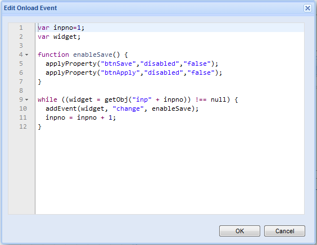Select line number 1 in gutter
The image size is (317, 245).
(21, 28)
